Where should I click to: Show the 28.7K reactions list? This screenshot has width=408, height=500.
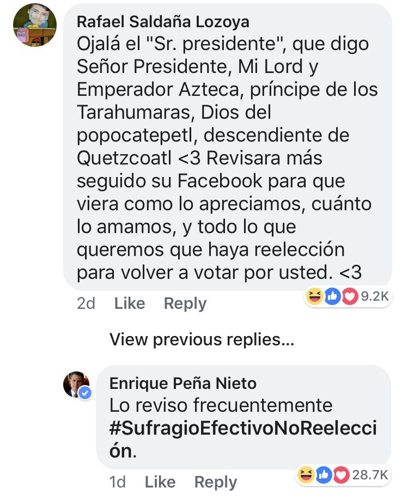[369, 474]
